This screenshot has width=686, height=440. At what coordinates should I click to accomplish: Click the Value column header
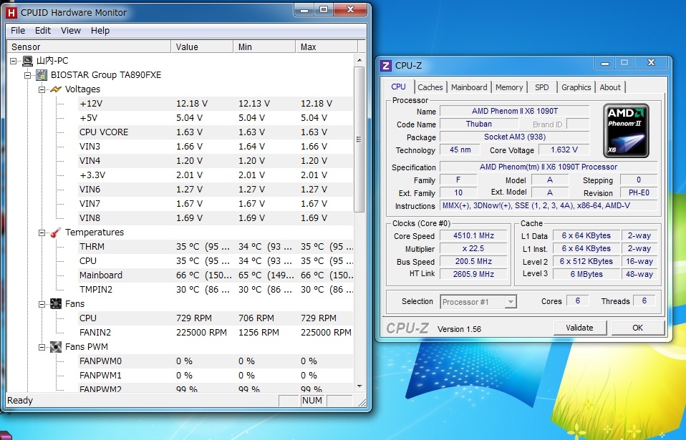202,47
